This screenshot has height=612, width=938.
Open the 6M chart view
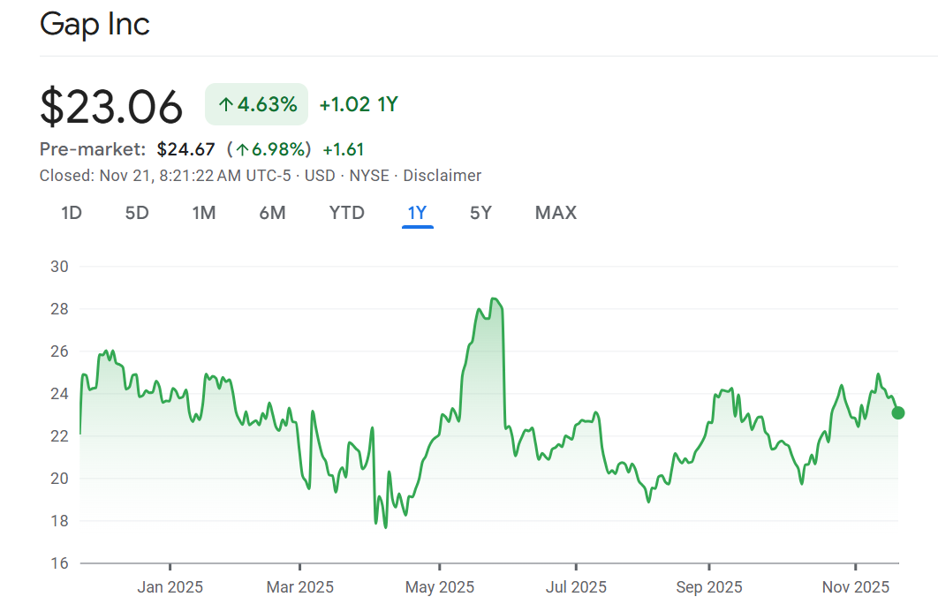(x=272, y=213)
